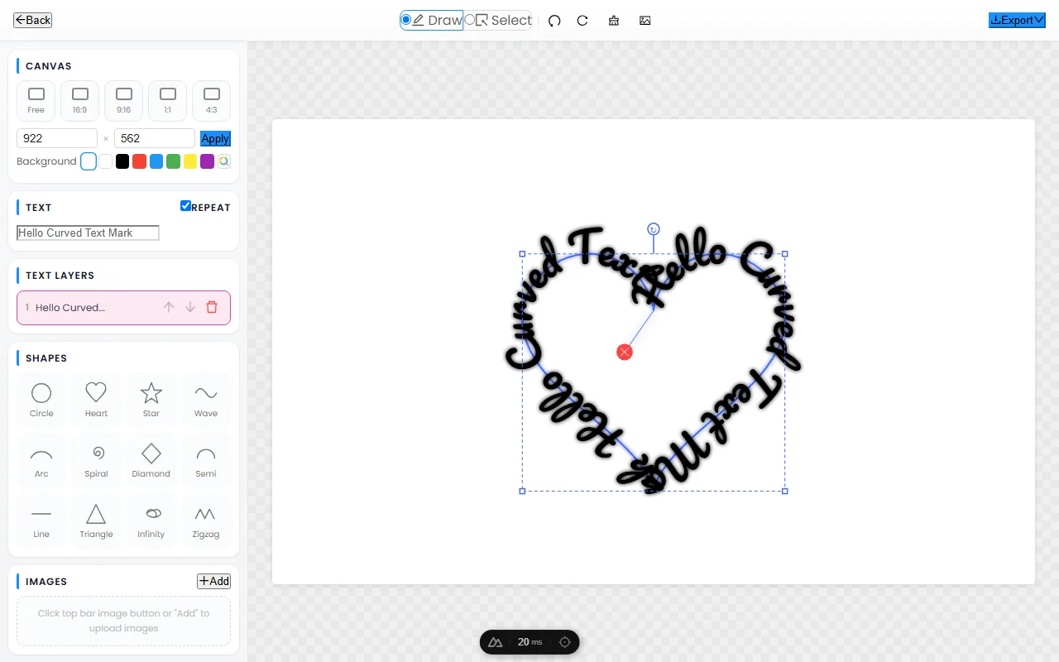Click the canvas height field showing 562

155,138
